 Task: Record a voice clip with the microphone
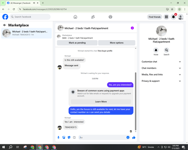point(58,138)
